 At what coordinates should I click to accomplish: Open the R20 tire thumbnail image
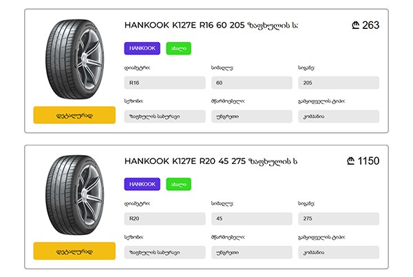[x=74, y=195]
